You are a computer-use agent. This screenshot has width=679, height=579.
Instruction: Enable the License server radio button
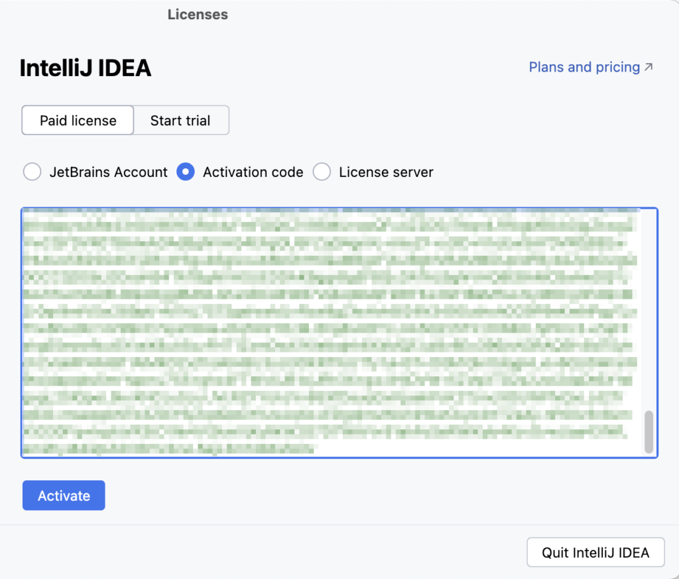pyautogui.click(x=322, y=172)
